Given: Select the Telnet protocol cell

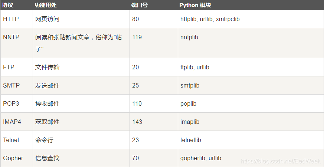Looking at the screenshot, I should click(x=17, y=140).
